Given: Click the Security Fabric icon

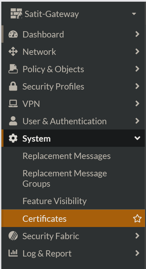Looking at the screenshot, I should point(13,236).
